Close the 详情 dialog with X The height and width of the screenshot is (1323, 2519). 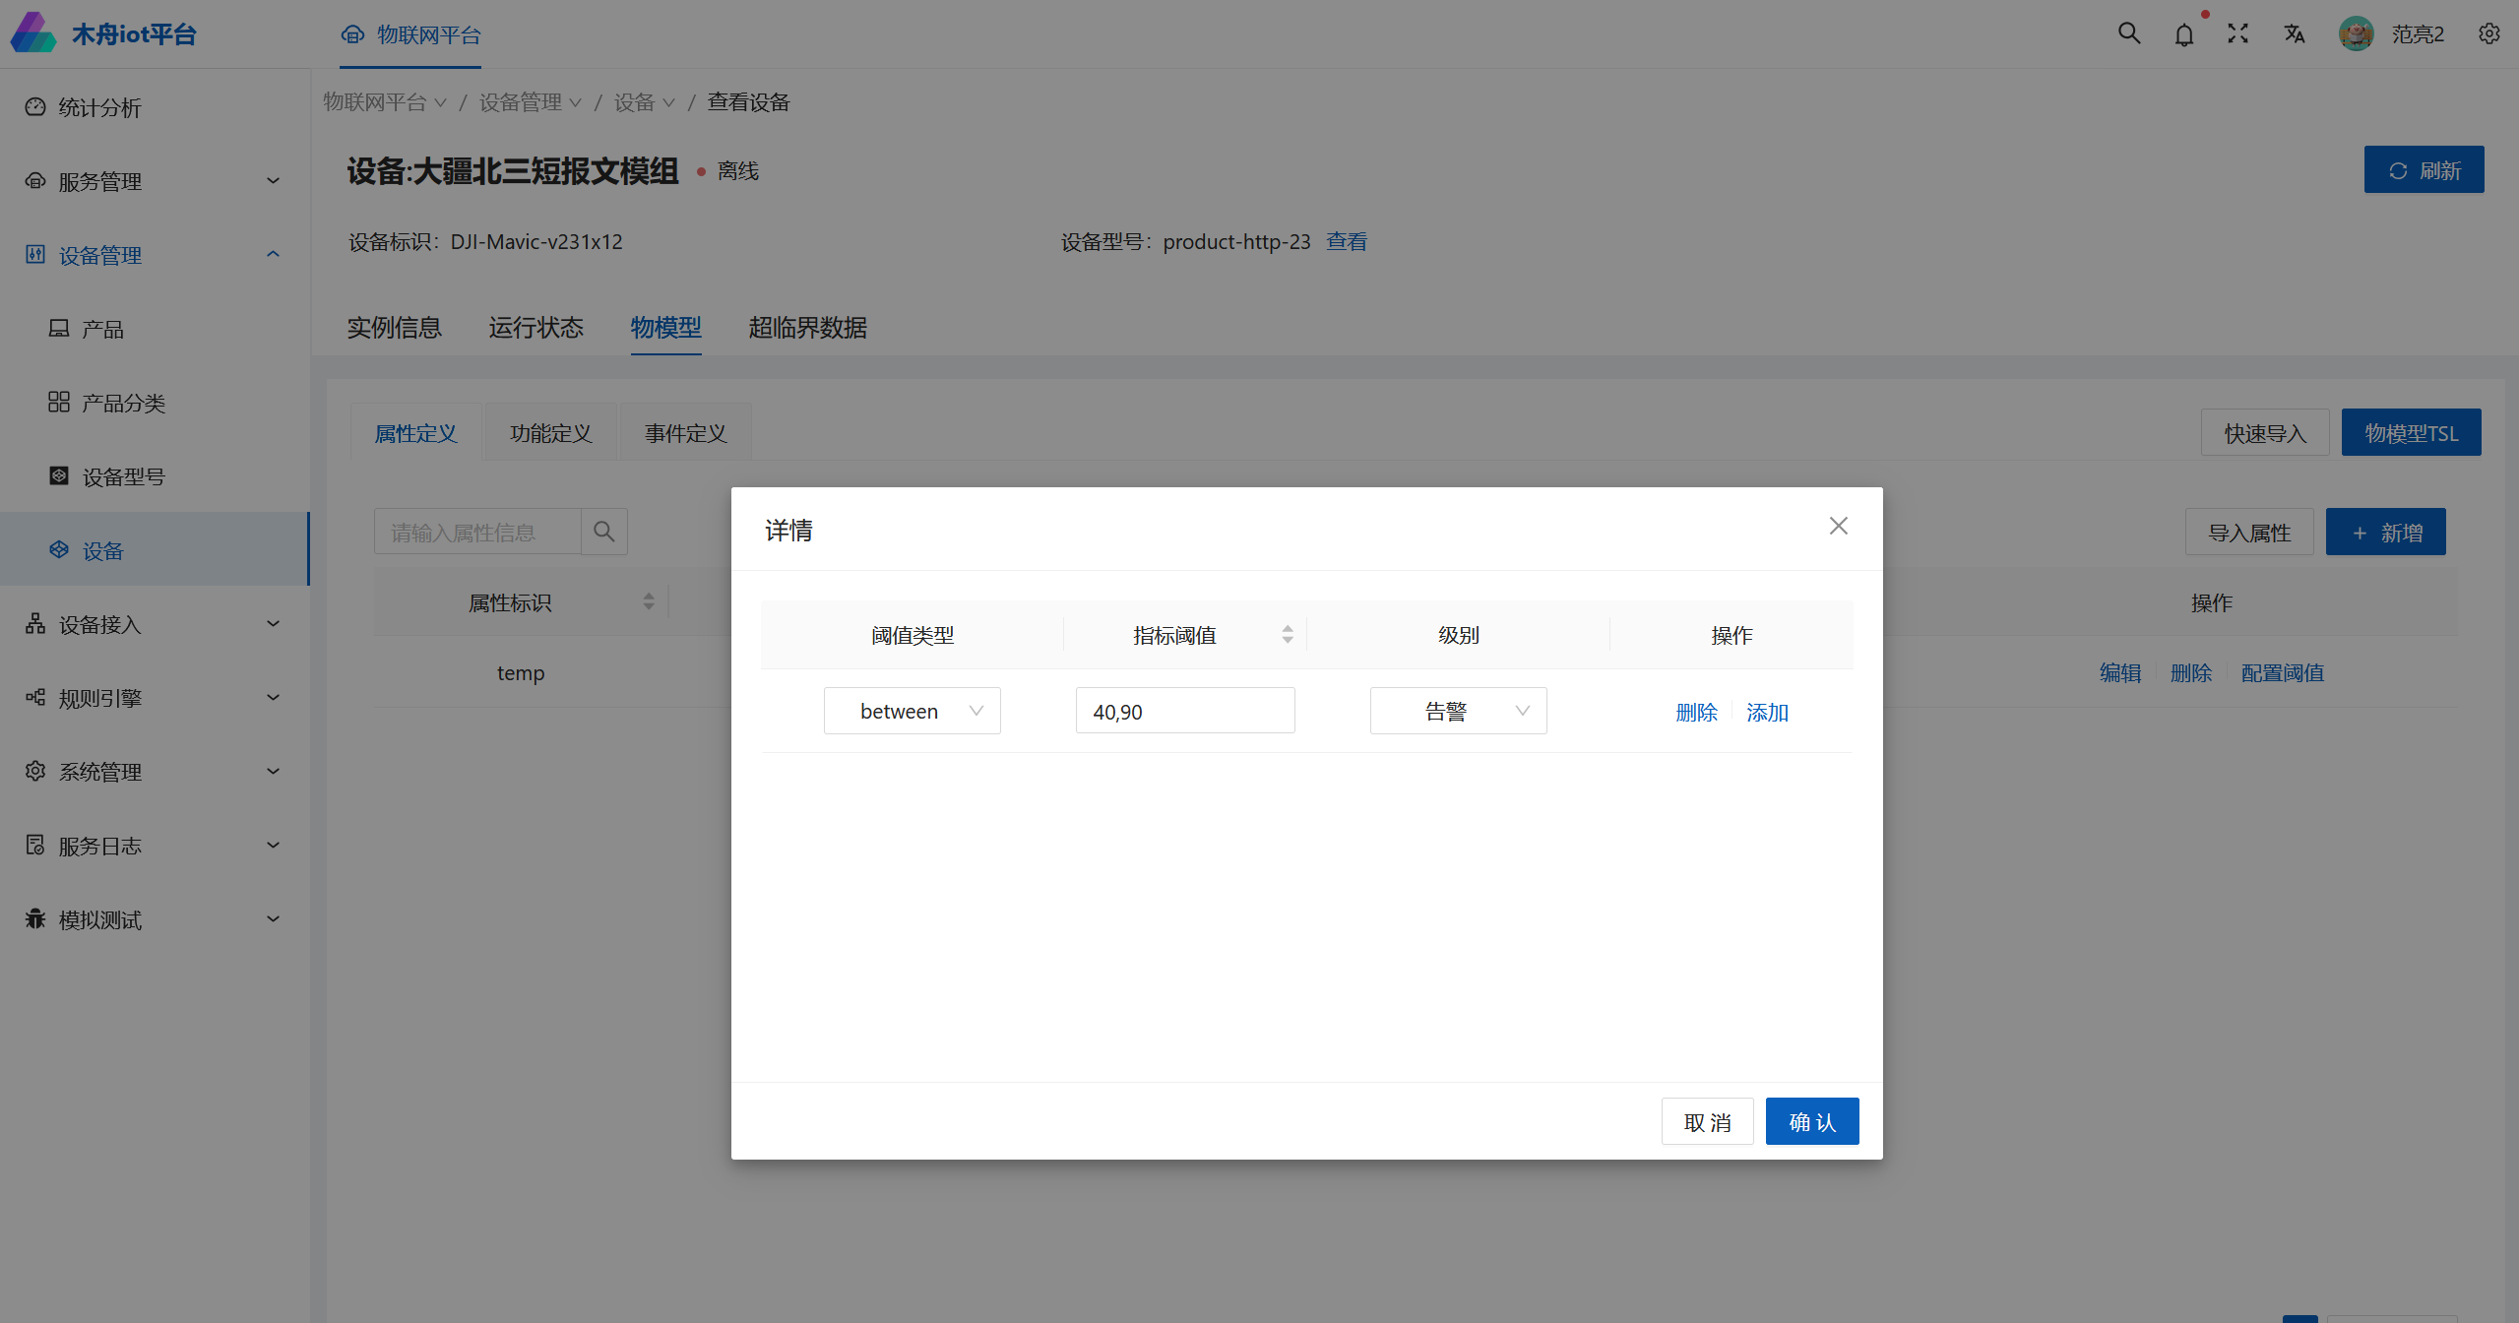[1838, 526]
